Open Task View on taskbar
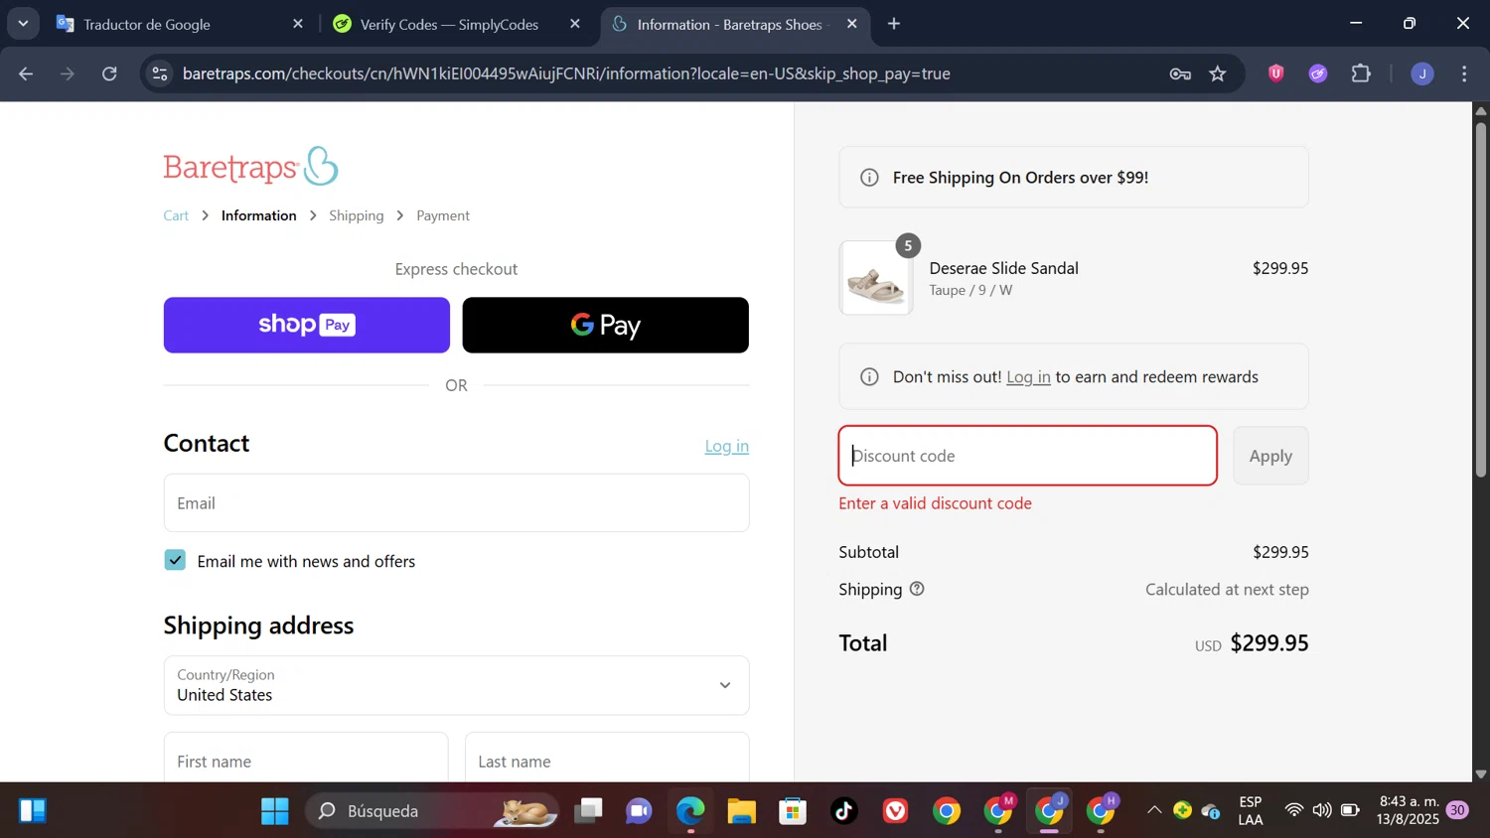This screenshot has width=1490, height=838. point(589,811)
